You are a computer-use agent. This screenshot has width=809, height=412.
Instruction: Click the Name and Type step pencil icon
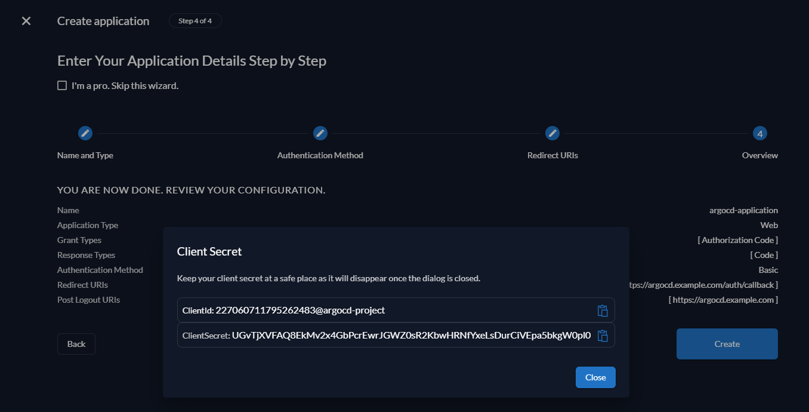[x=85, y=133]
